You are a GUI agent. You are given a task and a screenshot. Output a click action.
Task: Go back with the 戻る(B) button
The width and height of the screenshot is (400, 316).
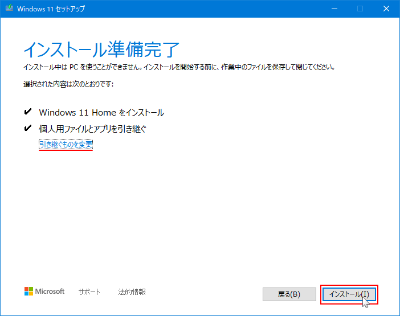tap(289, 294)
